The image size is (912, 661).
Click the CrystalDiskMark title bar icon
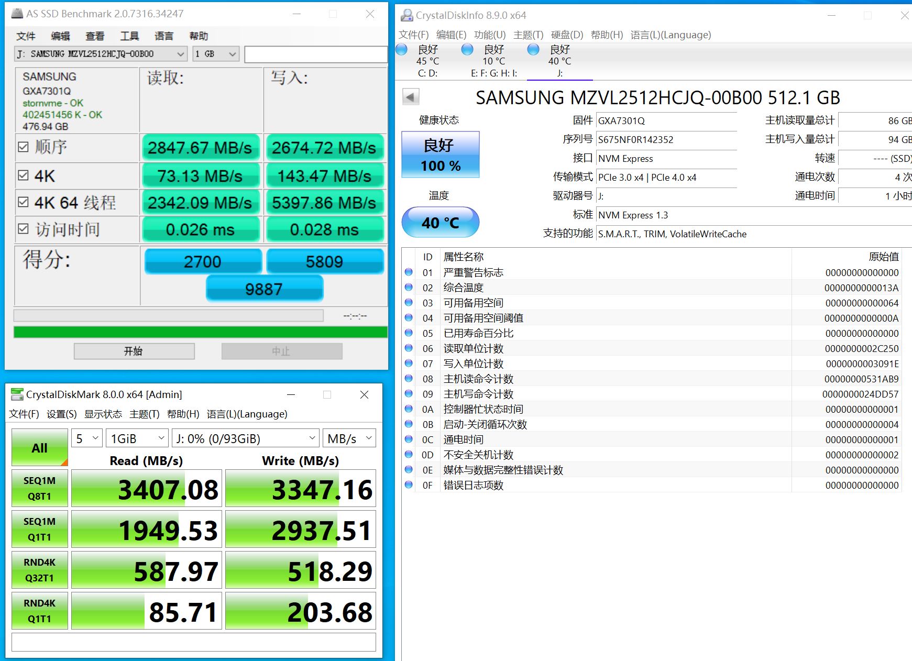pos(17,394)
